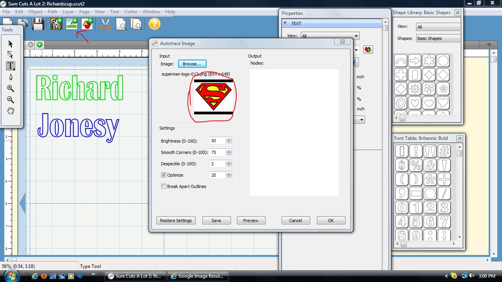Click the scissors Cut toolbar icon

pyautogui.click(x=105, y=24)
